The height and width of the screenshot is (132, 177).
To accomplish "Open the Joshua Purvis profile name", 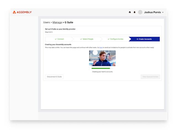I will [152, 12].
